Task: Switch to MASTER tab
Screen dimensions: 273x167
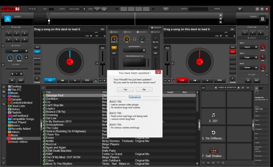Action: click(x=155, y=32)
